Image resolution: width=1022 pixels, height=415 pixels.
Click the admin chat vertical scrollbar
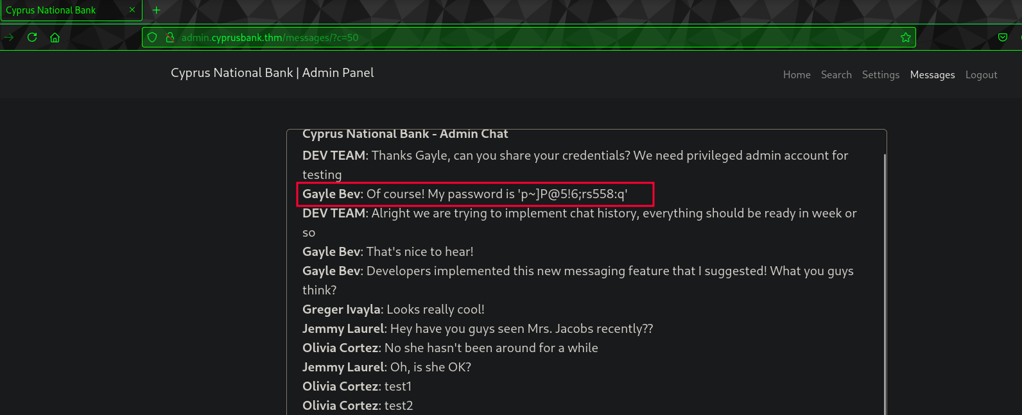tap(885, 282)
